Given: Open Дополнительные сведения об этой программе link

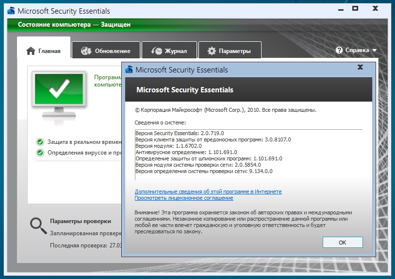Looking at the screenshot, I should click(208, 192).
